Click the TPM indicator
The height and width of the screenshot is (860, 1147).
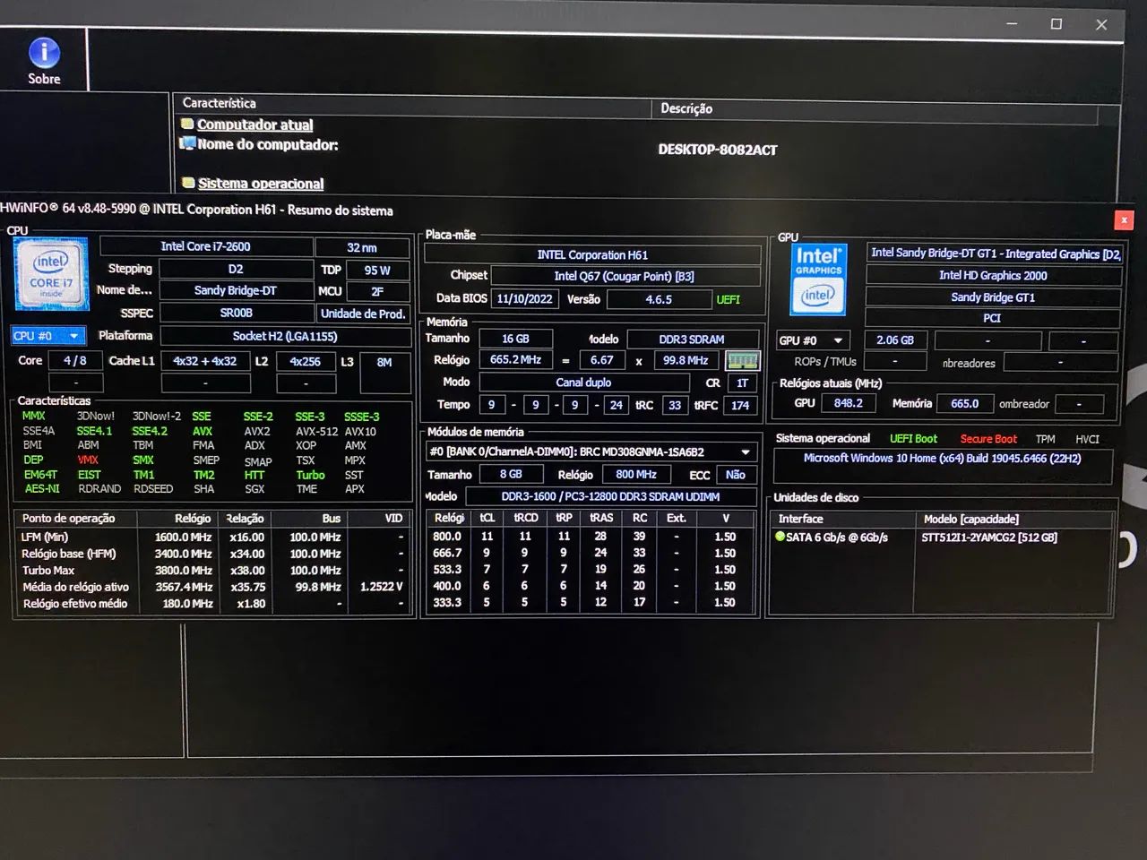click(1045, 439)
